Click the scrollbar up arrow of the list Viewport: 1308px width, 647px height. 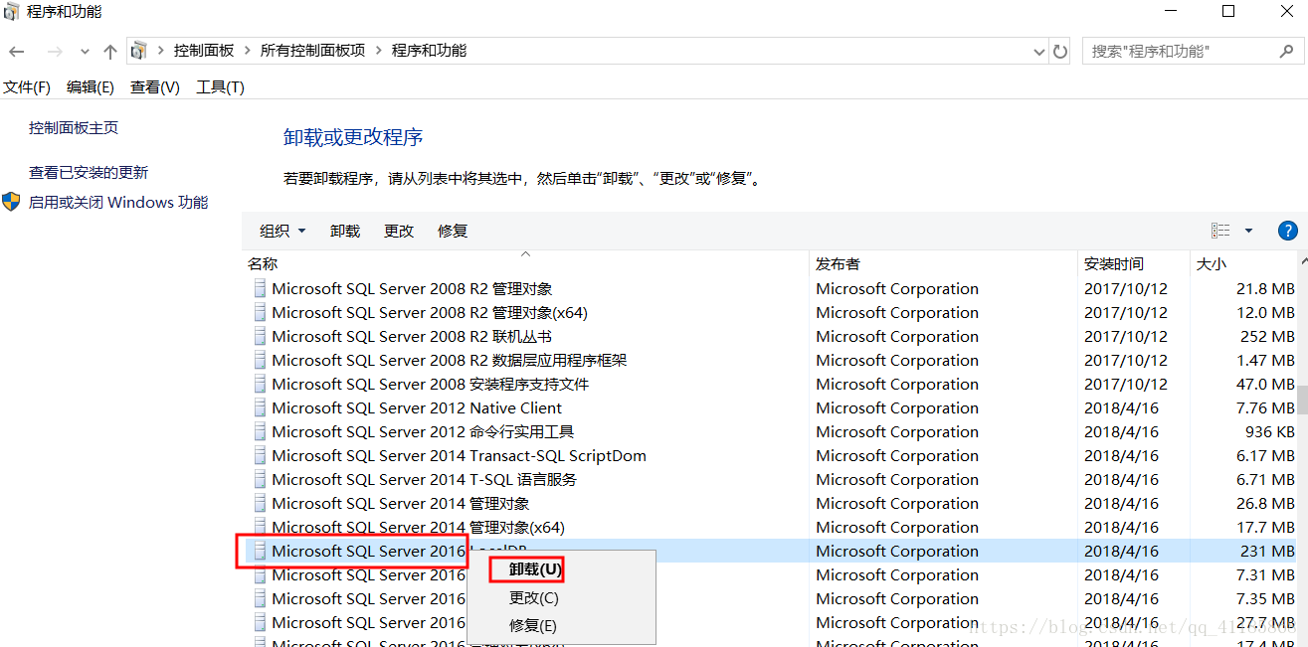1302,259
